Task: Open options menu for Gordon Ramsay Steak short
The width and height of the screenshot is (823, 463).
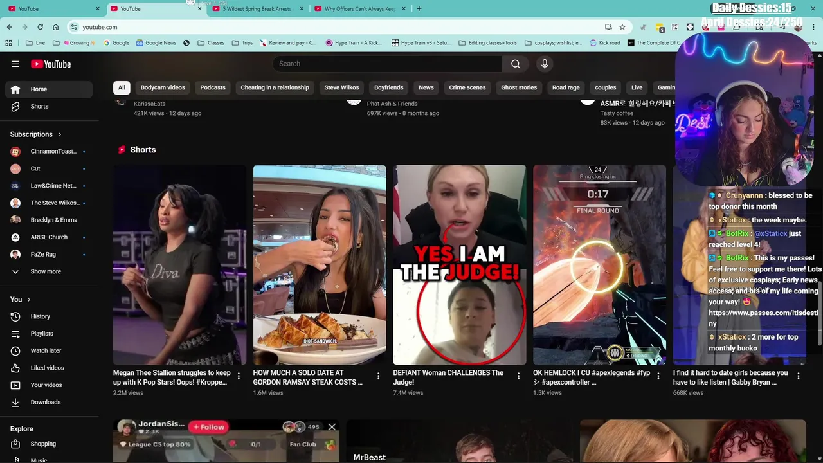Action: point(378,376)
